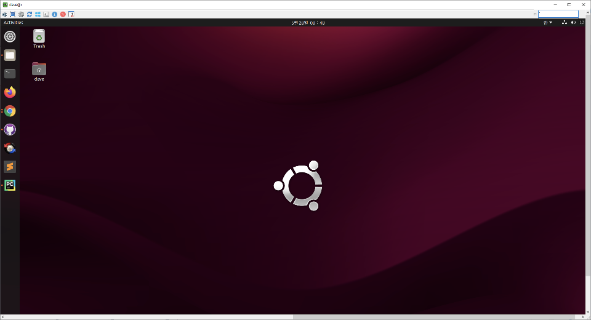The image size is (591, 320).
Task: Launch GitHub Desktop from the dock
Action: pyautogui.click(x=10, y=129)
